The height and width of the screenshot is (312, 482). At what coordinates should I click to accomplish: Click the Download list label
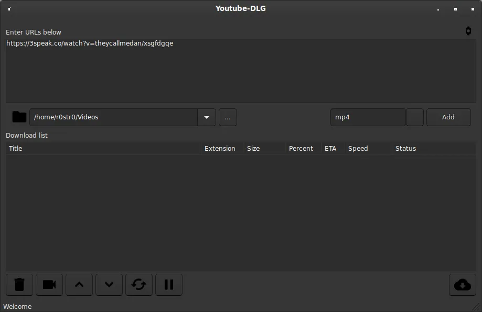[x=27, y=135]
